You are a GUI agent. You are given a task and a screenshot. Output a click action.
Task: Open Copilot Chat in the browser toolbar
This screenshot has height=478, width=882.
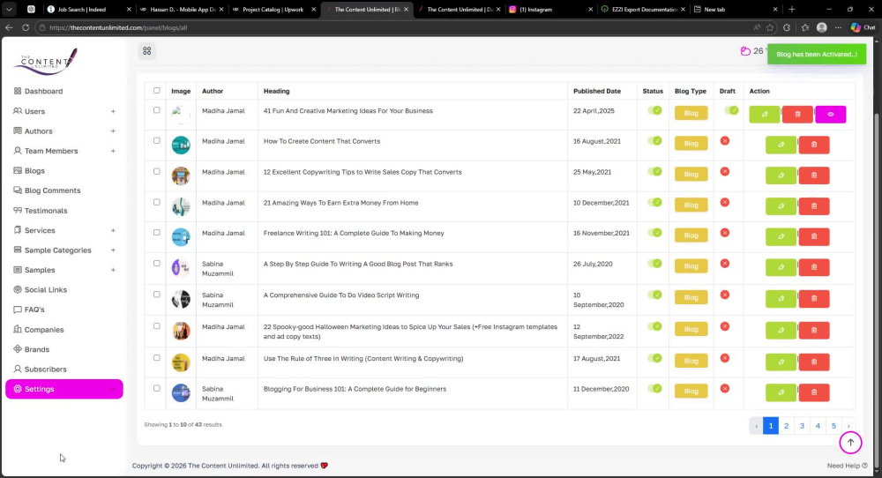pyautogui.click(x=863, y=27)
